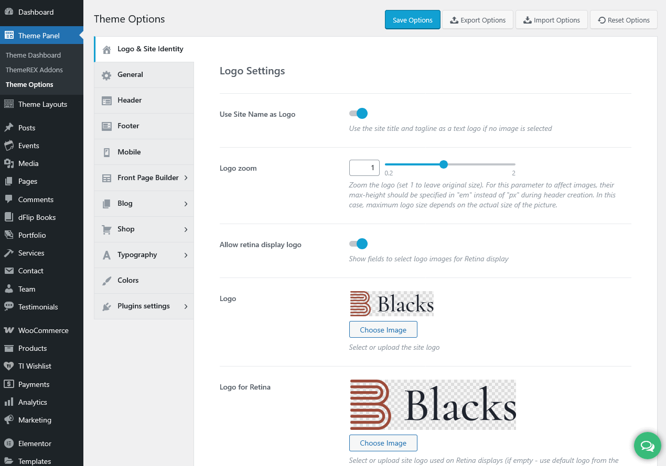Click the Reset Options button

coord(624,20)
